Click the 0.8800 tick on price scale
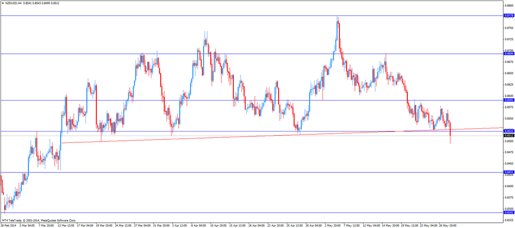This screenshot has width=515, height=228. [x=509, y=5]
